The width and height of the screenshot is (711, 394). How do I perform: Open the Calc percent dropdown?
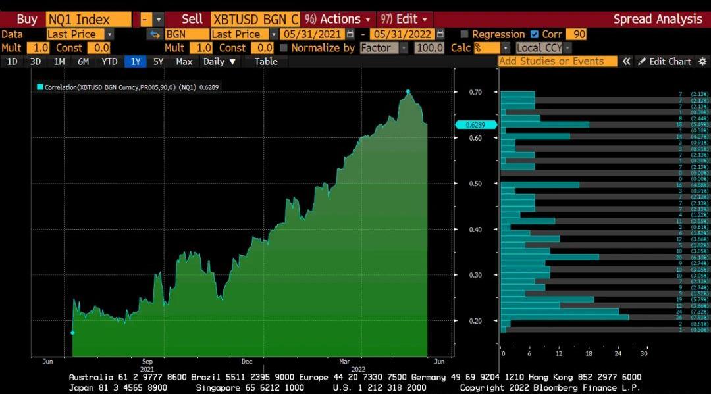[505, 48]
